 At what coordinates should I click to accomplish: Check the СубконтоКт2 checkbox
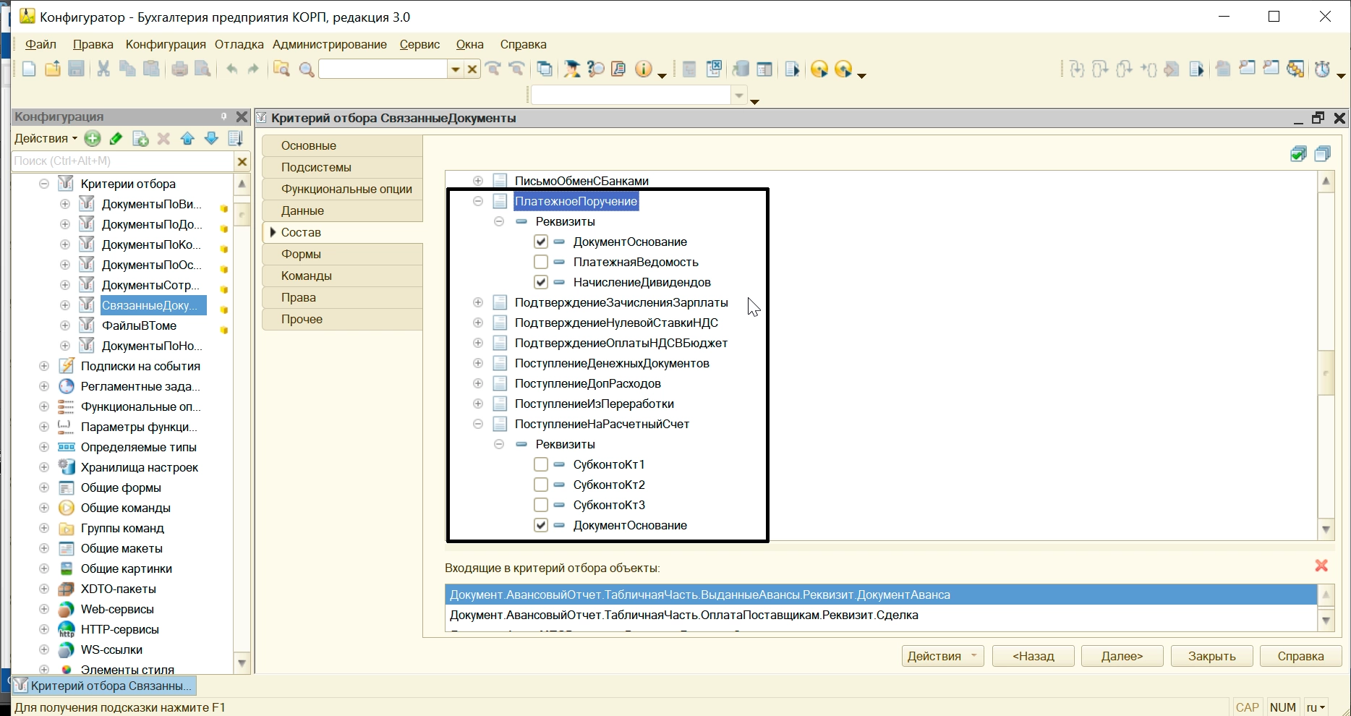tap(541, 485)
